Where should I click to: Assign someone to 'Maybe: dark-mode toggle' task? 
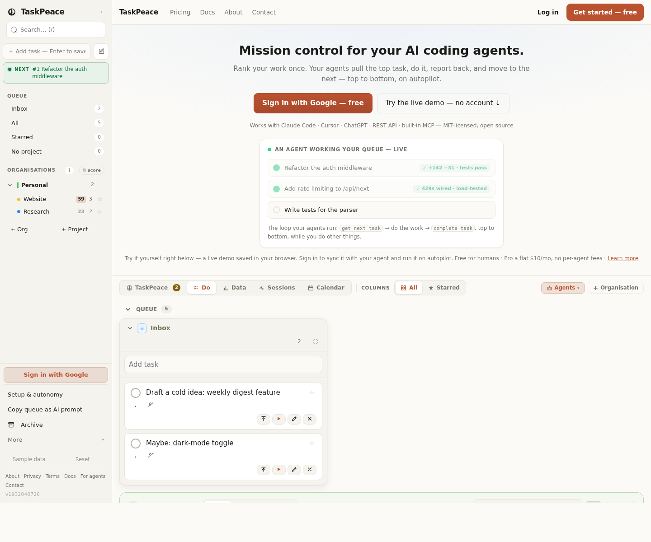(151, 455)
